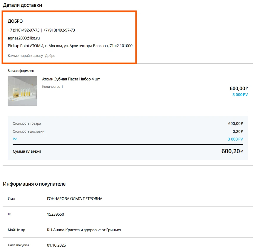This screenshot has width=253, height=251.
Task: Select the "Количество 1" quantity text
Action: coord(52,87)
